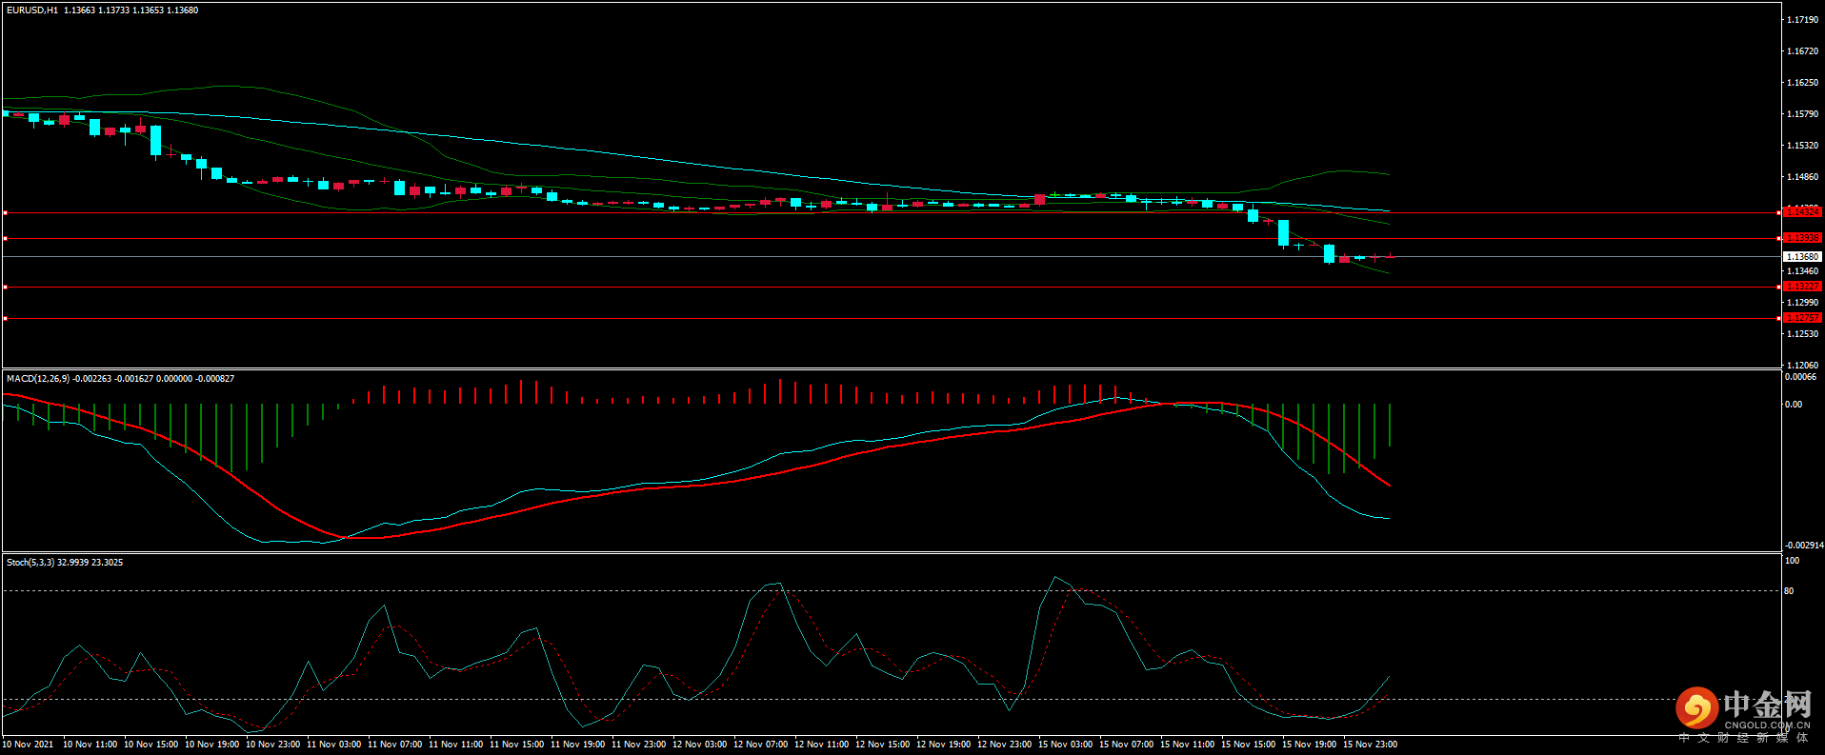Screen dimensions: 1825x755
Task: Click the 12 Nov 23:00 time label
Action: coord(1004,745)
